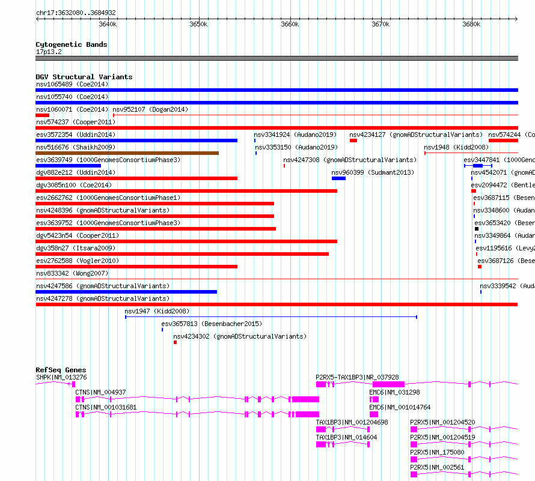Viewport: 535px width, 481px height.
Task: Open nsv4248396 (gnomADStructuralVariants) label
Action: point(103,210)
